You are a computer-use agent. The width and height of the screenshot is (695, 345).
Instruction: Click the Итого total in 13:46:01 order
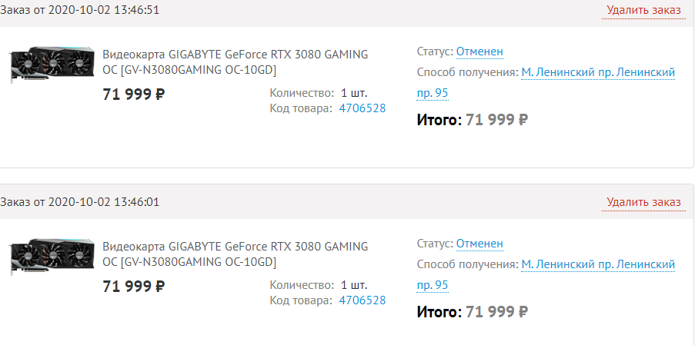(x=472, y=312)
